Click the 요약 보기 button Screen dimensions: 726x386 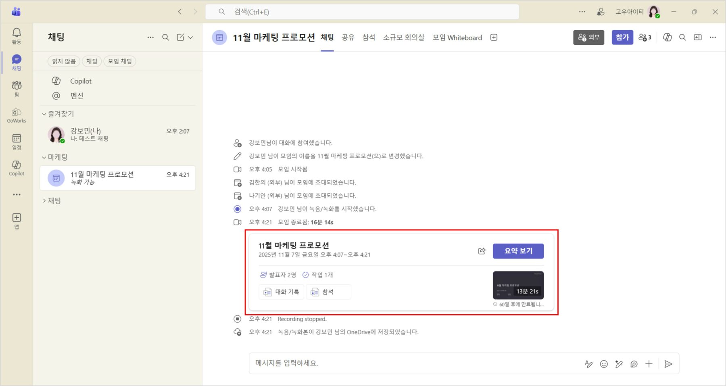[518, 251]
